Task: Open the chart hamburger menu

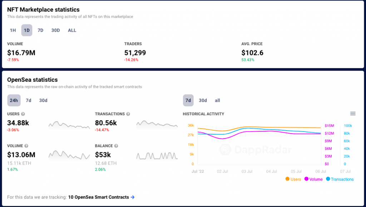Action: point(353,113)
